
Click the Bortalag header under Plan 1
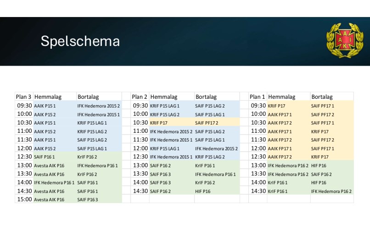[x=322, y=97]
